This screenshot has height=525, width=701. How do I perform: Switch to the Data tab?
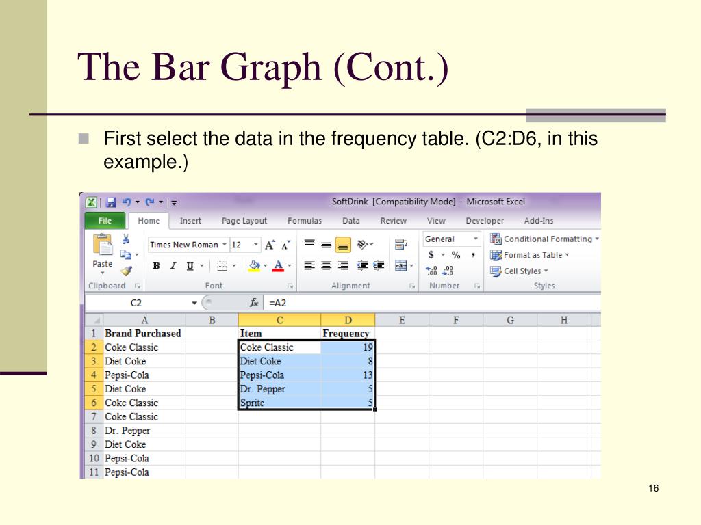351,221
